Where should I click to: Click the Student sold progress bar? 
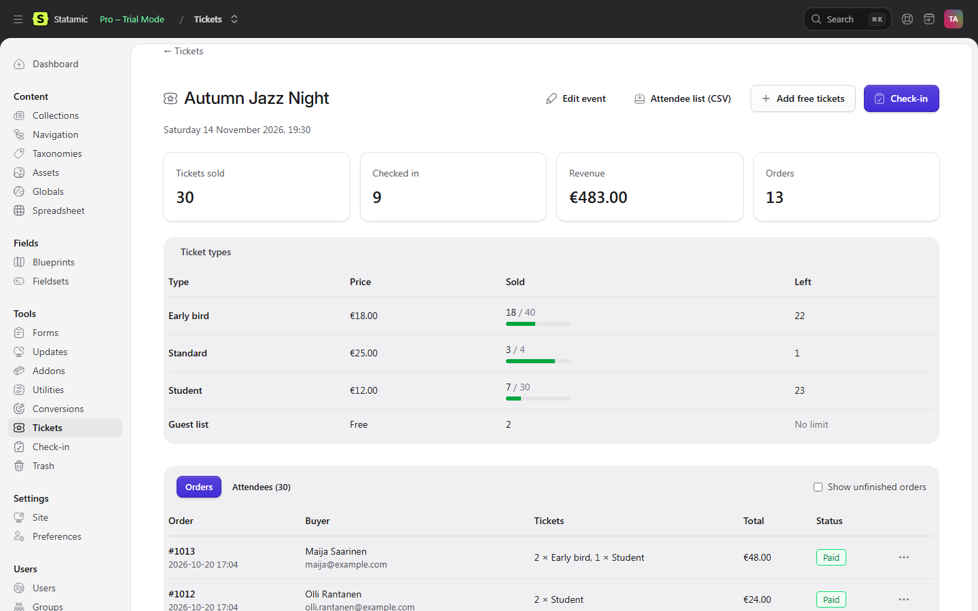coord(539,399)
